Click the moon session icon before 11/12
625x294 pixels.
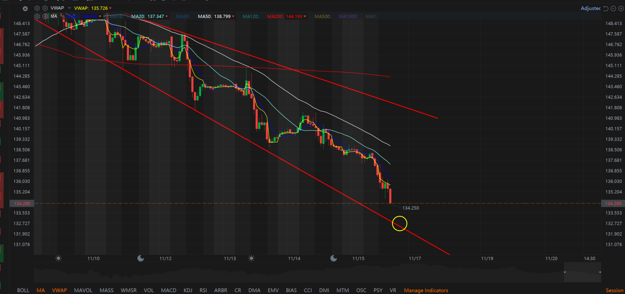coord(141,258)
